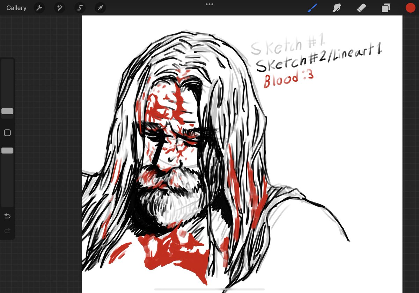The width and height of the screenshot is (419, 293).
Task: Open the Actions wrench menu
Action: (x=39, y=8)
